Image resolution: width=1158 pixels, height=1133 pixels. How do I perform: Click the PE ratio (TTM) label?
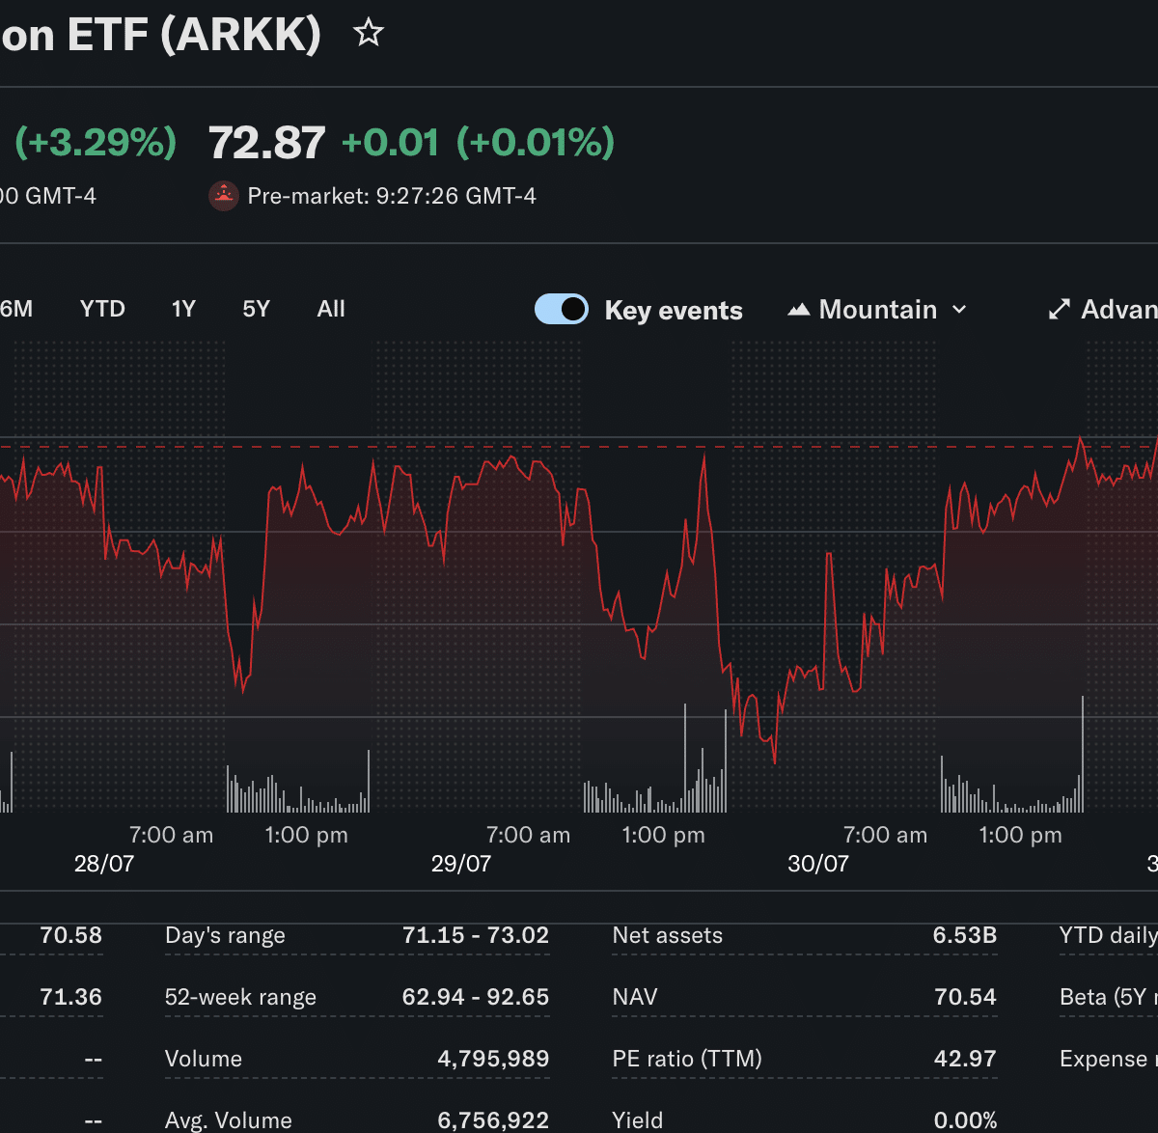pyautogui.click(x=687, y=1059)
